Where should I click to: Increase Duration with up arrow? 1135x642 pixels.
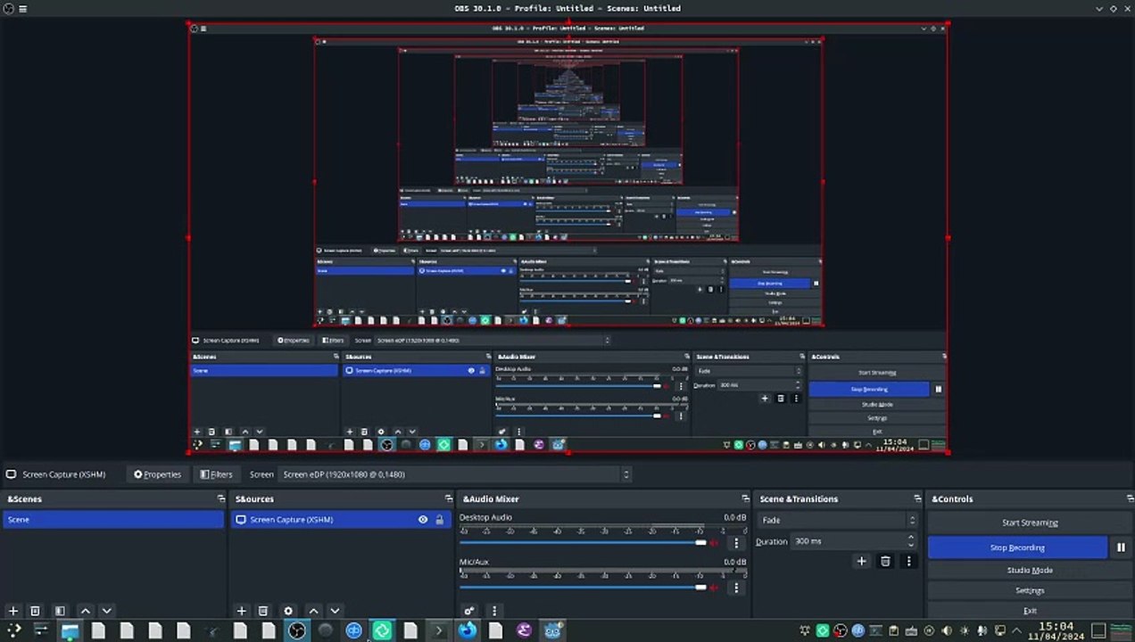(x=910, y=538)
